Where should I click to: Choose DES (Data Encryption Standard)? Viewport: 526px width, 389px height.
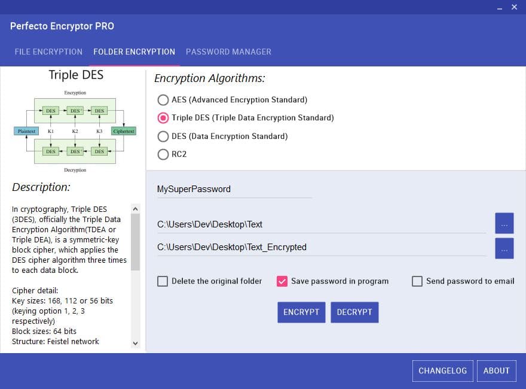[x=163, y=136]
